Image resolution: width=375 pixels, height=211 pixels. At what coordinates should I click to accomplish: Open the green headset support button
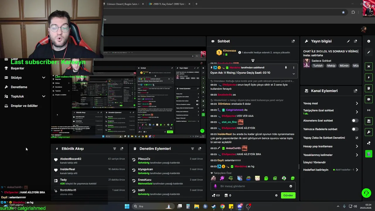coord(366,193)
